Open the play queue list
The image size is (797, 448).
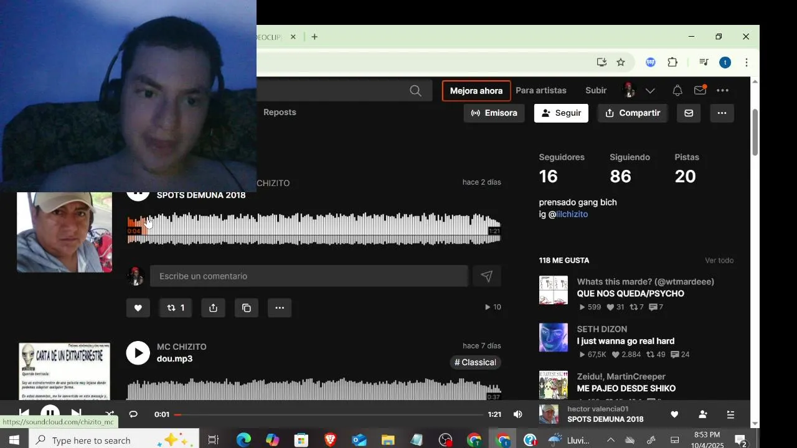click(x=731, y=414)
